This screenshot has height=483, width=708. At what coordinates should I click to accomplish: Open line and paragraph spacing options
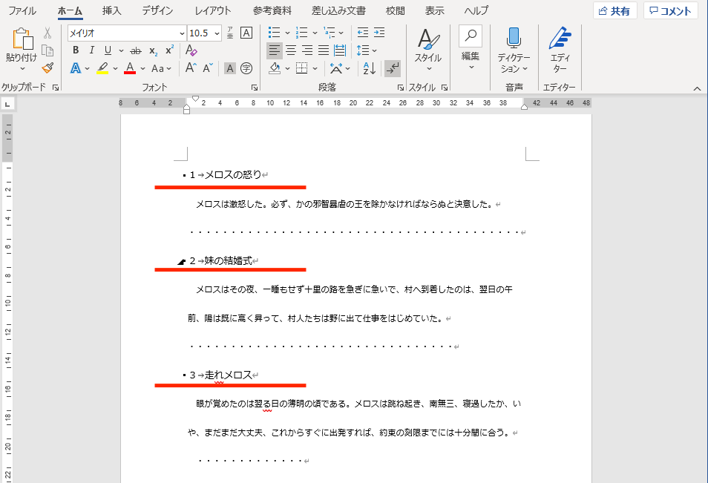pos(363,50)
